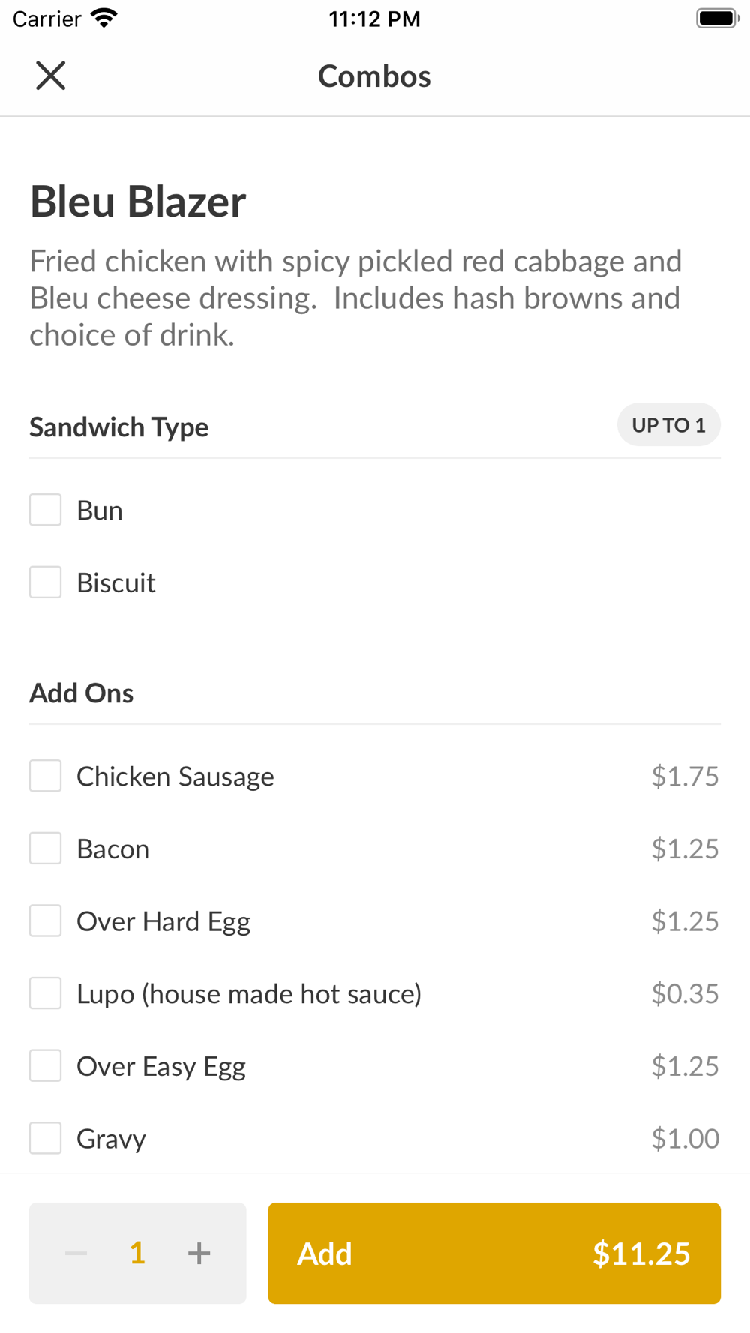Tap the Add $11.25 button
The width and height of the screenshot is (750, 1333).
point(494,1253)
